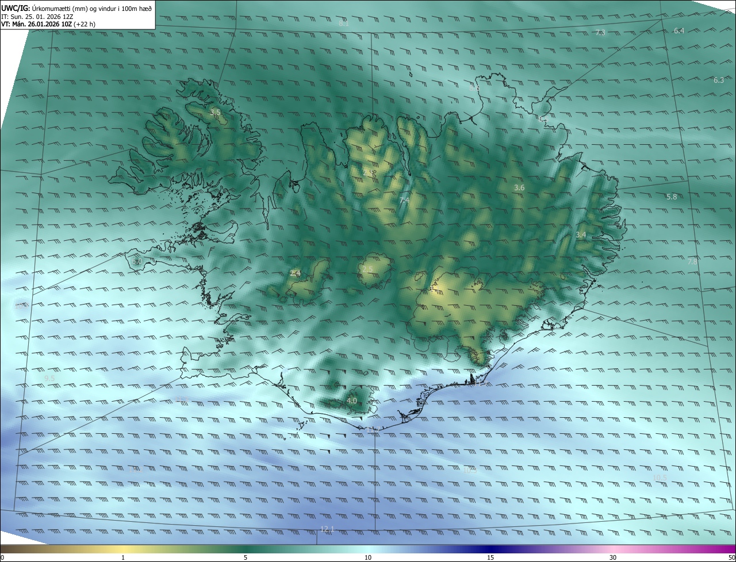Click the 3.6 value in northeast Iceland
This screenshot has width=736, height=562.
click(519, 188)
